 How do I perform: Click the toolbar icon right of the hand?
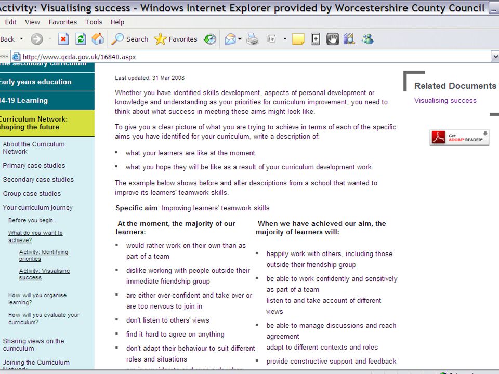349,39
